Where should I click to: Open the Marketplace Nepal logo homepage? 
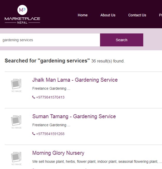[22, 14]
